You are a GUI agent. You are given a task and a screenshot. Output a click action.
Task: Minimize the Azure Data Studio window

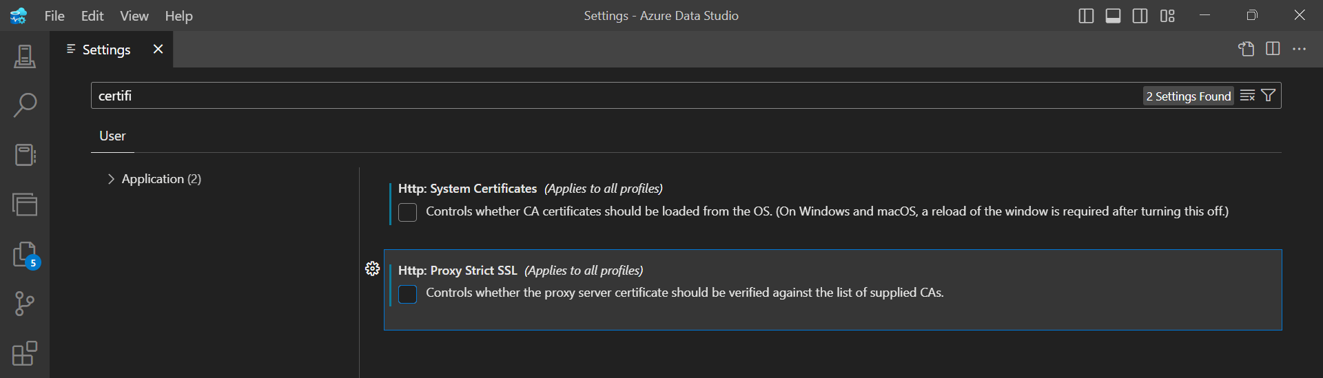[1204, 15]
